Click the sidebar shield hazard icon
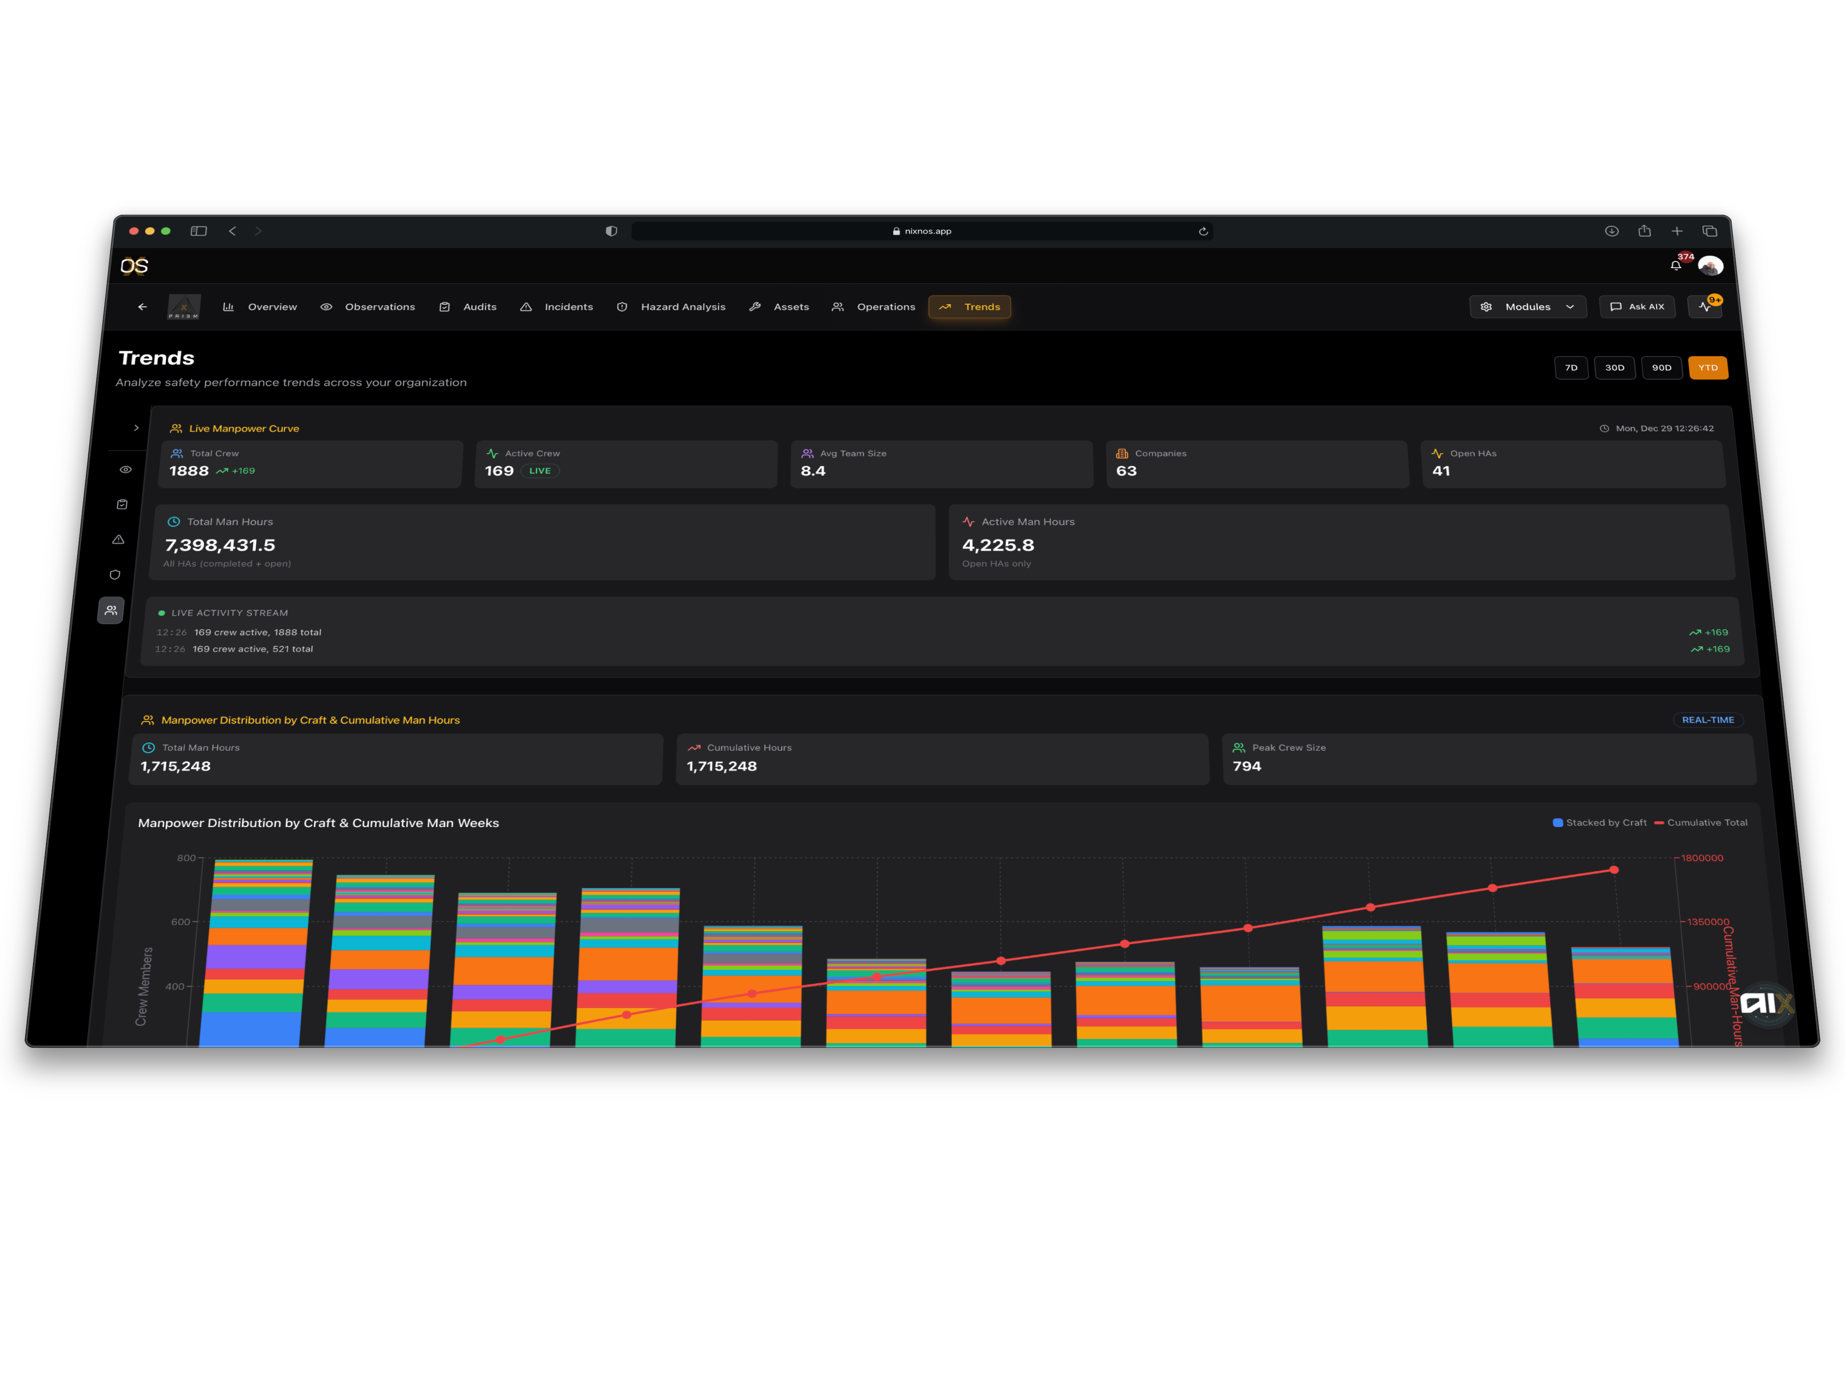The height and width of the screenshot is (1384, 1845). [x=115, y=575]
